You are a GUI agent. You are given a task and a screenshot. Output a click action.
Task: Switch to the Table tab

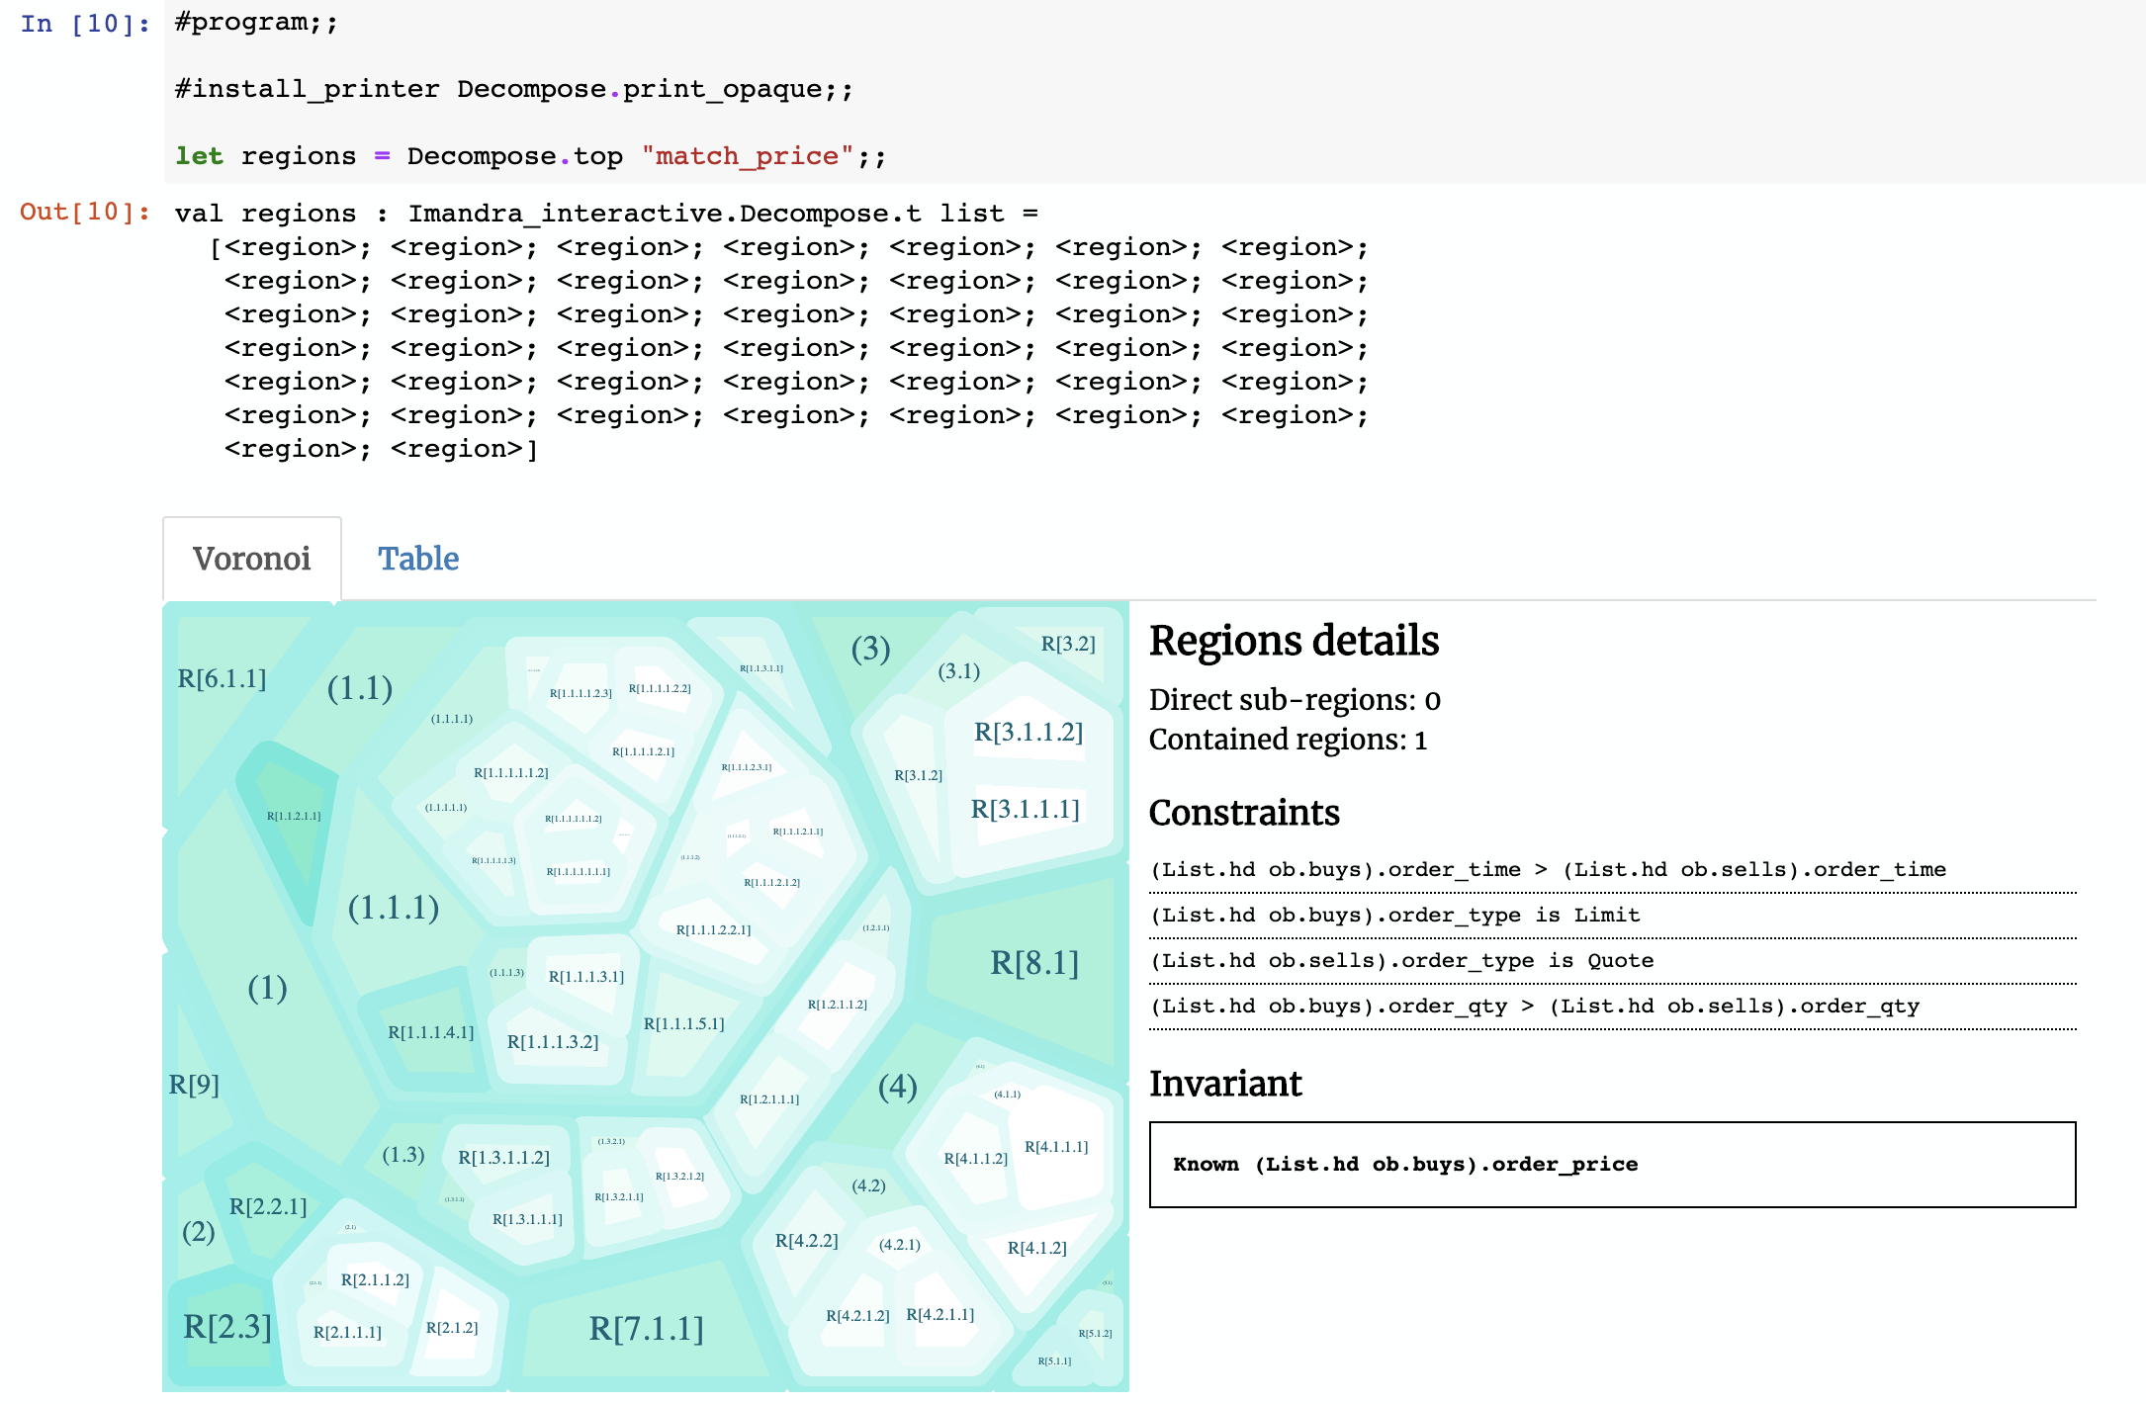tap(417, 559)
